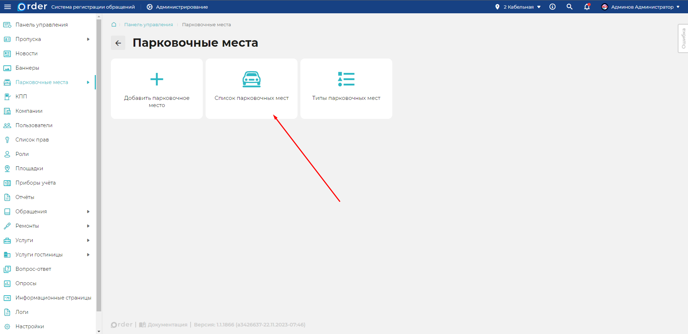Click the plus icon to add parking place

157,79
